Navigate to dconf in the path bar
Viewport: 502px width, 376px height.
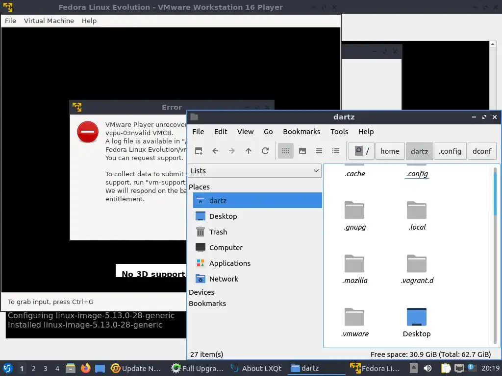482,151
